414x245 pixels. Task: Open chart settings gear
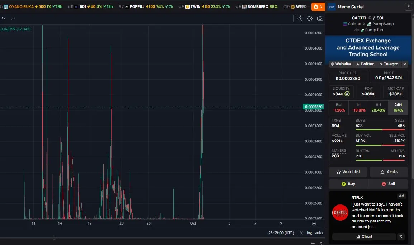[310, 18]
